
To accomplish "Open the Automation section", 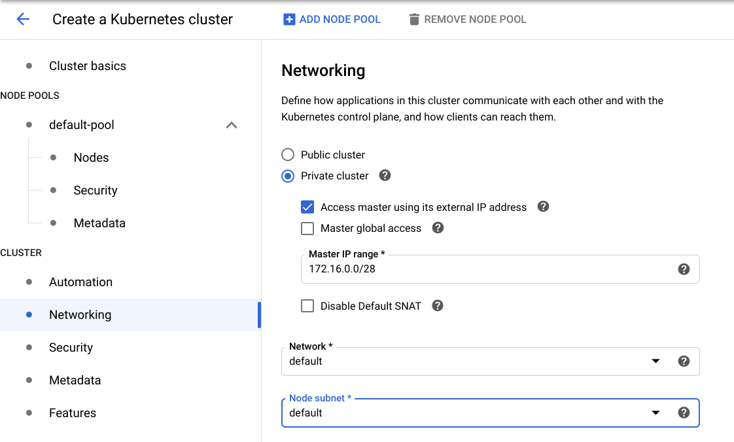I will 80,282.
